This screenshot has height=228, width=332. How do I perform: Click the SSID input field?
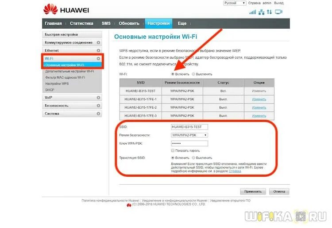(x=189, y=127)
